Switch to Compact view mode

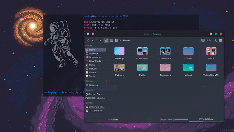111,40
